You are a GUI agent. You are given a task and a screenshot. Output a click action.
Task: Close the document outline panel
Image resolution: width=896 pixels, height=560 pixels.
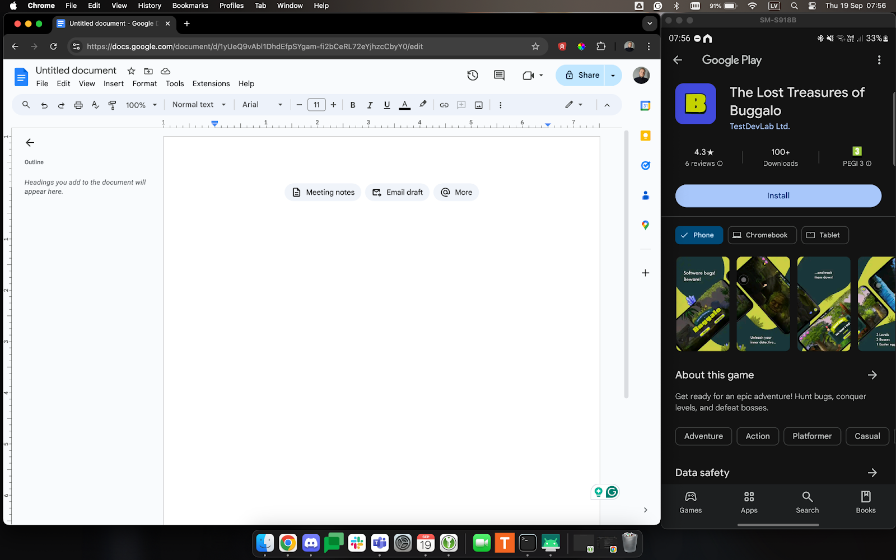(30, 143)
